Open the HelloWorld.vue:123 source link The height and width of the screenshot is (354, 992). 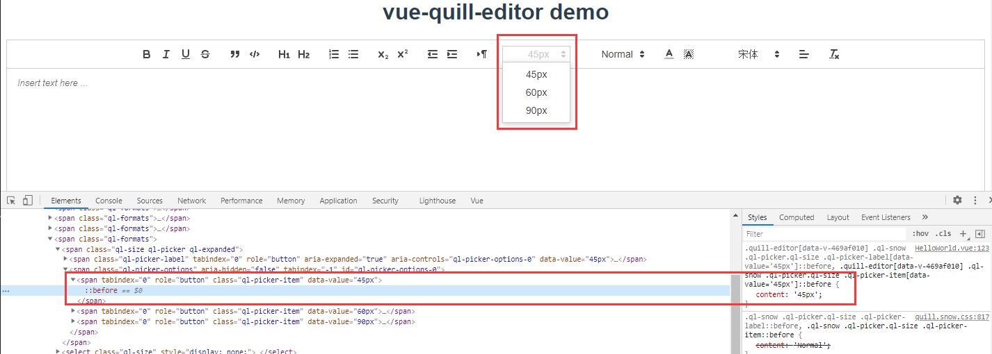(x=952, y=248)
